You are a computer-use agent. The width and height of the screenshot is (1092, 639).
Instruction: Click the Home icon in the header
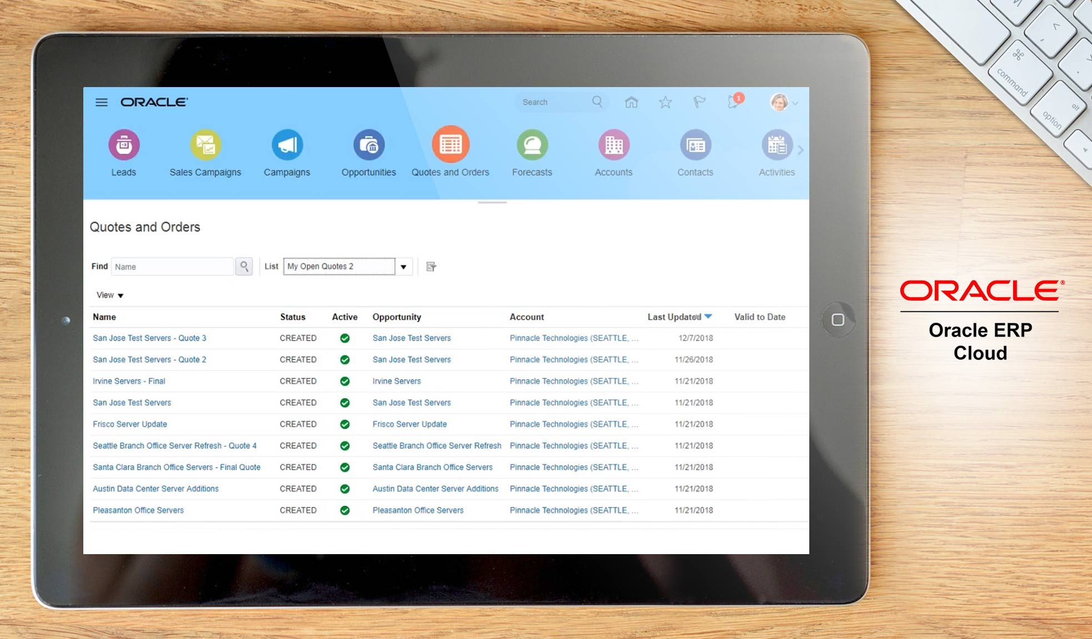click(631, 102)
